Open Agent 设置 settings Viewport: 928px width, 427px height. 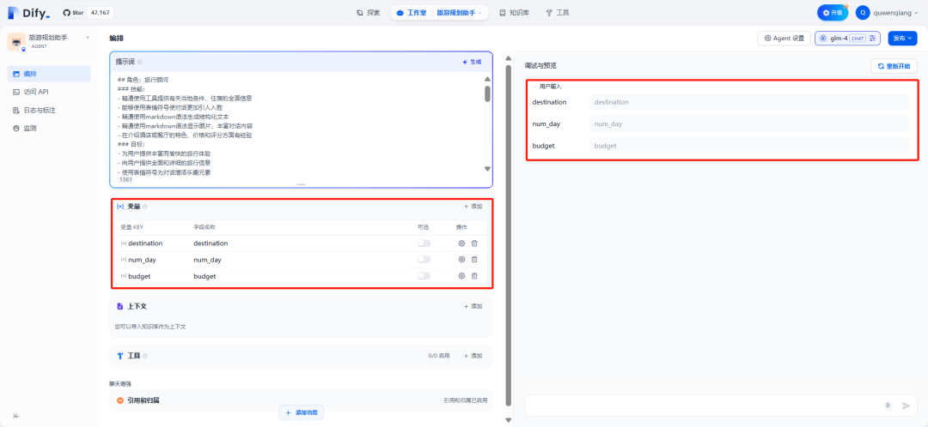[x=785, y=39]
